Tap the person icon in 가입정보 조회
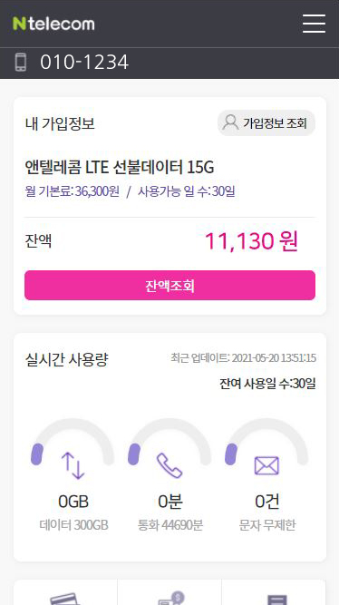 (230, 122)
